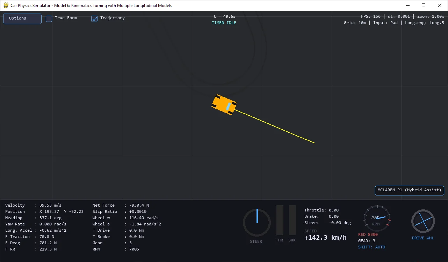Click the RED 8300 redline indicator
The width and height of the screenshot is (448, 262).
[x=368, y=234]
